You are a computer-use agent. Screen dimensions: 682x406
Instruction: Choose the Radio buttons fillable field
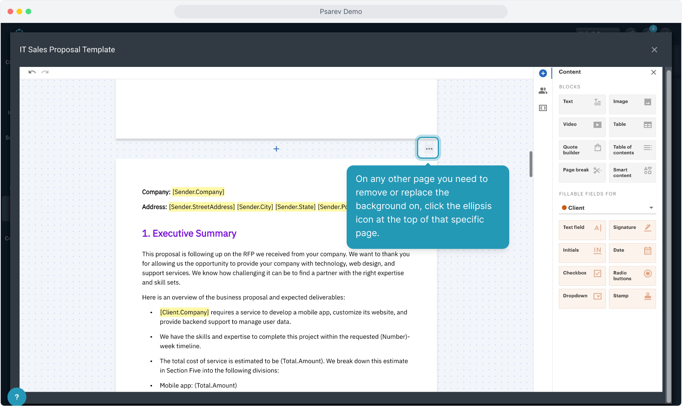(632, 276)
